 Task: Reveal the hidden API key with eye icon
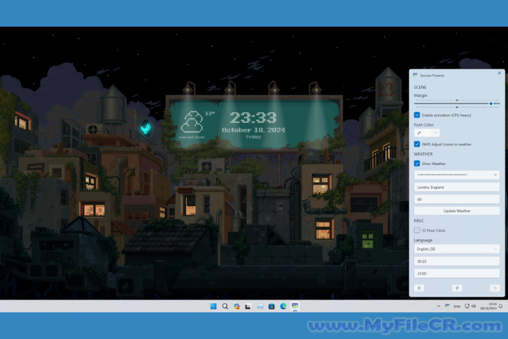tap(495, 175)
